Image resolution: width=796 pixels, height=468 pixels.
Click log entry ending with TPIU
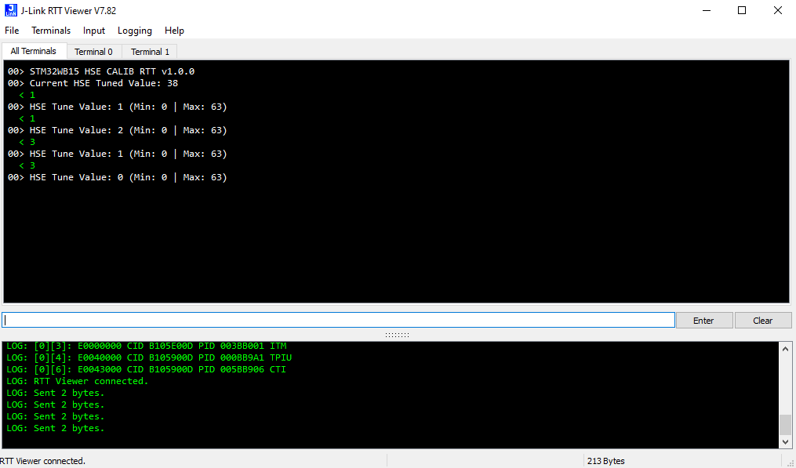pos(149,357)
